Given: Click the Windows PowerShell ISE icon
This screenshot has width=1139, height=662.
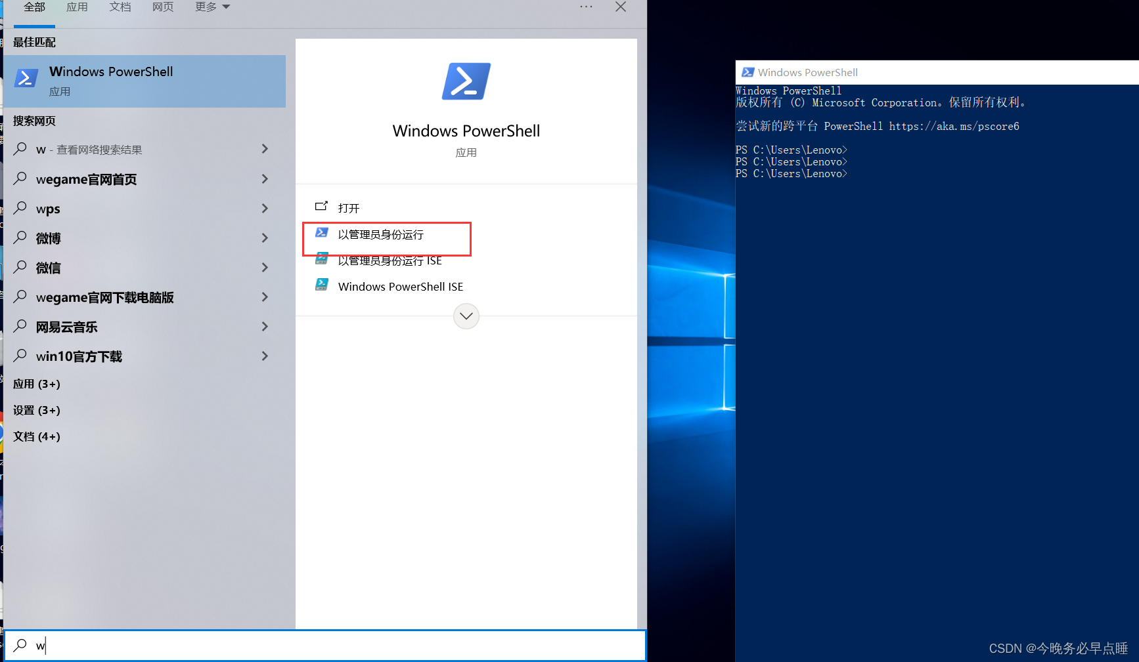Looking at the screenshot, I should click(x=322, y=285).
